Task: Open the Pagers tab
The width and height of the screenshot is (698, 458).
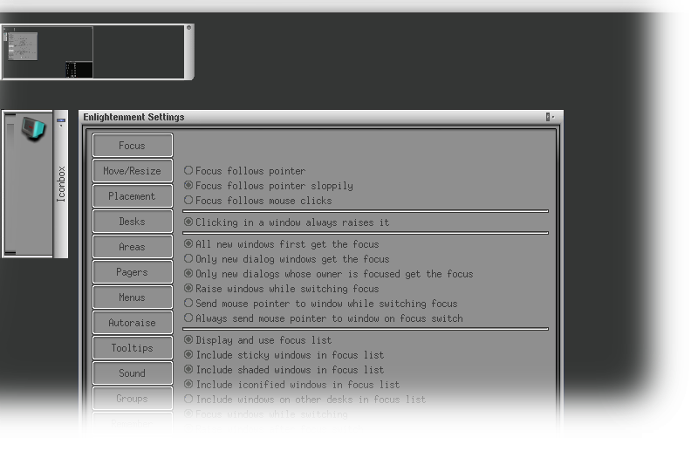Action: point(133,272)
